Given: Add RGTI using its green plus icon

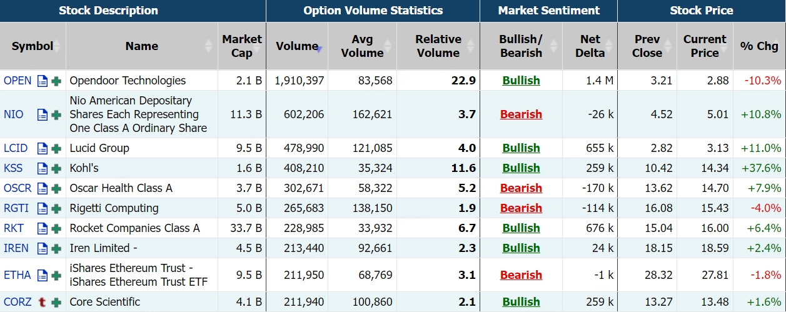Looking at the screenshot, I should (x=56, y=208).
